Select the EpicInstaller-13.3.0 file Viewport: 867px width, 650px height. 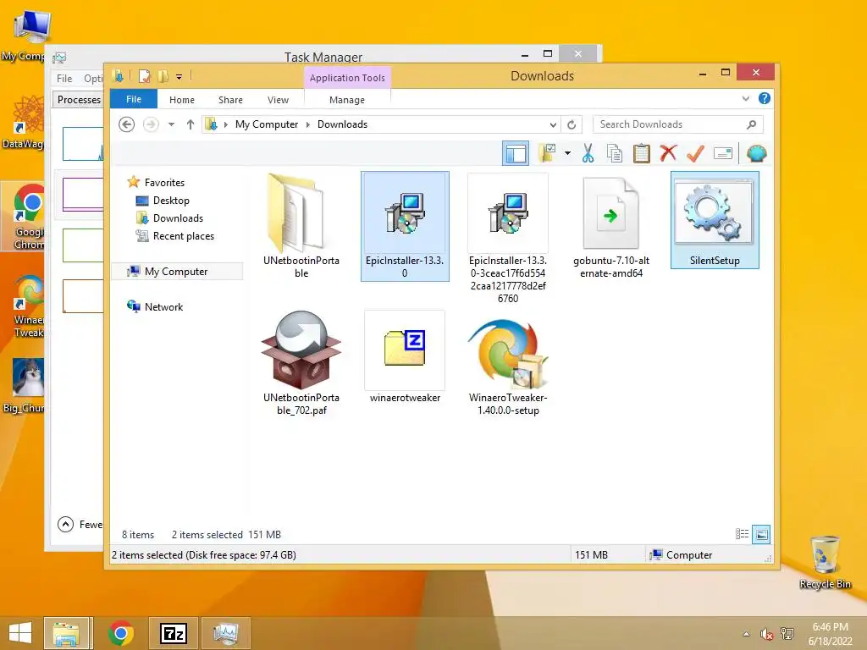click(405, 226)
